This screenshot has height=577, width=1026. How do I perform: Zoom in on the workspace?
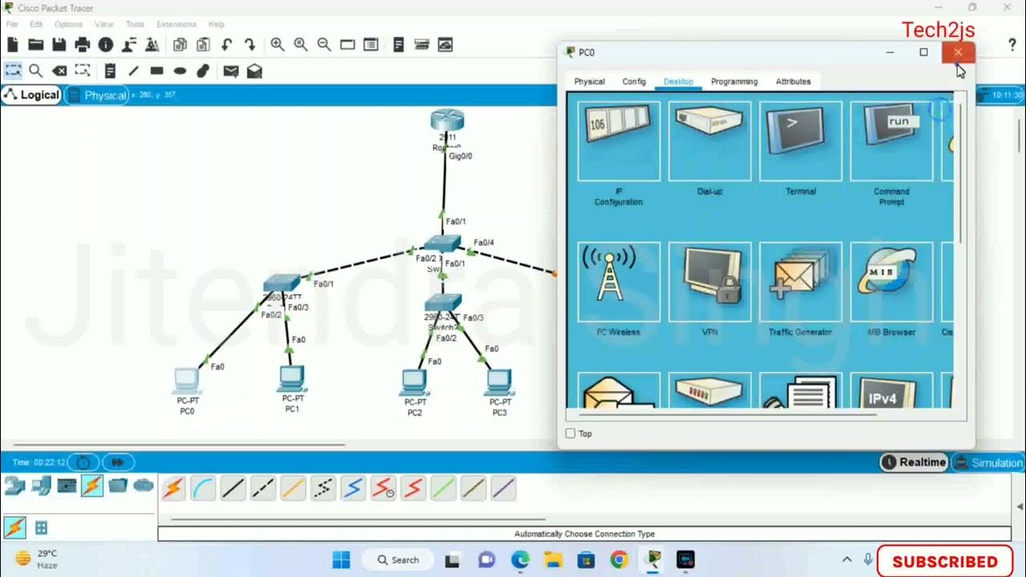click(277, 45)
